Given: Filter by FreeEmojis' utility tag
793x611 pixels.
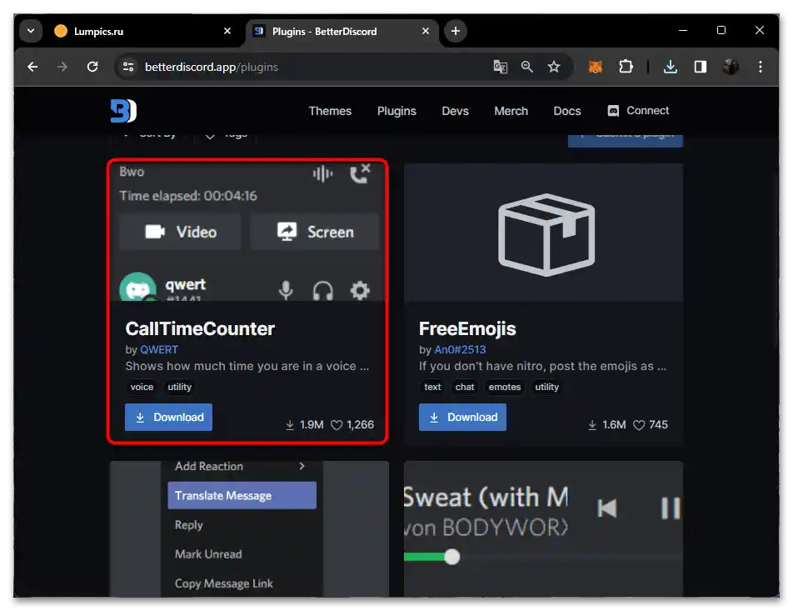Looking at the screenshot, I should (x=546, y=387).
